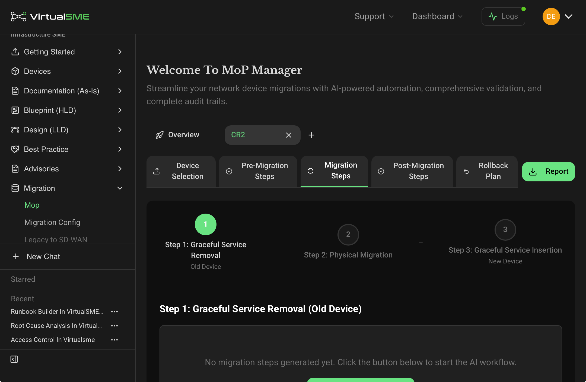Viewport: 586px width, 382px height.
Task: Select step 2 Physical Migration circle
Action: click(x=348, y=235)
